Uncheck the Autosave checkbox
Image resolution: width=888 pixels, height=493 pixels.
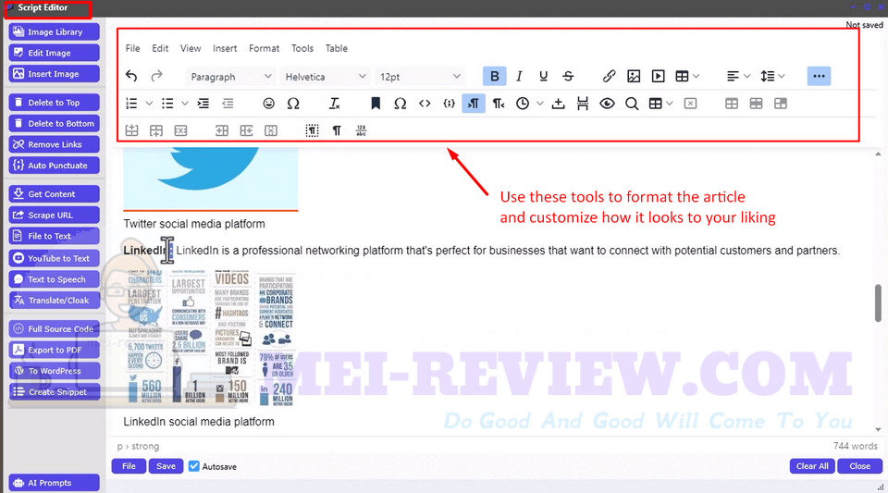coord(194,466)
